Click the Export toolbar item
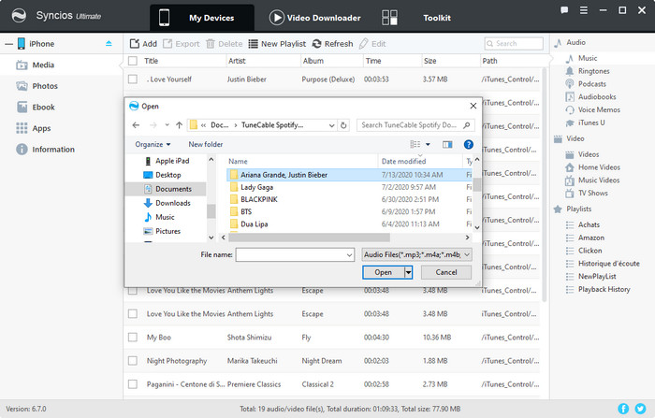 (x=182, y=43)
